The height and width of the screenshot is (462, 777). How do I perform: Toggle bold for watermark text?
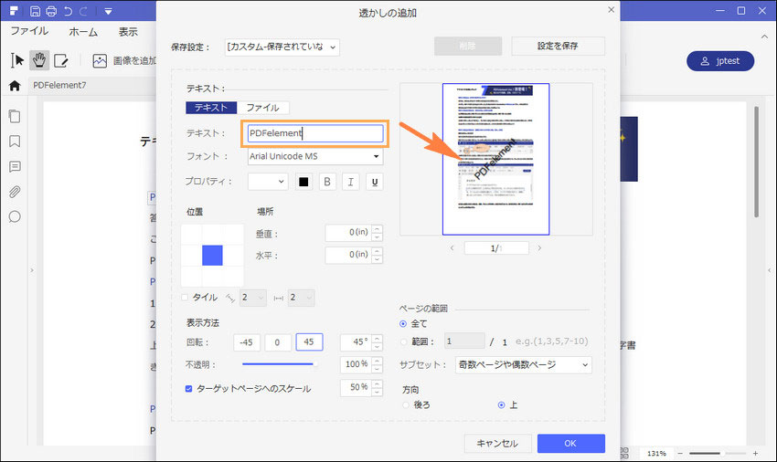coord(327,183)
